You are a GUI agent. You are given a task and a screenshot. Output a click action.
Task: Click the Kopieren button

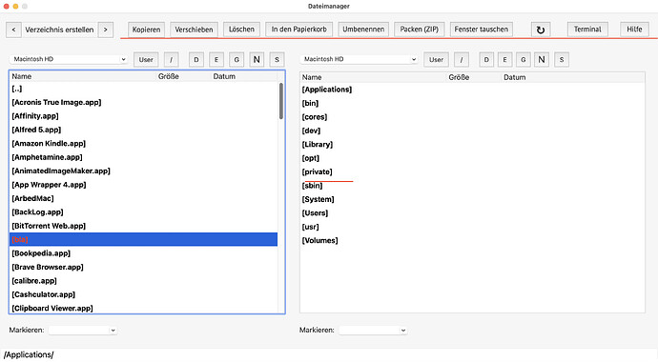coord(146,30)
